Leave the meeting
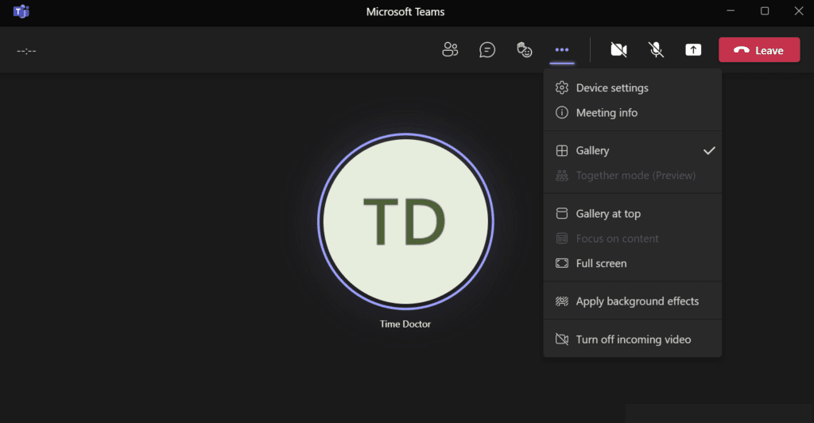 coord(758,50)
